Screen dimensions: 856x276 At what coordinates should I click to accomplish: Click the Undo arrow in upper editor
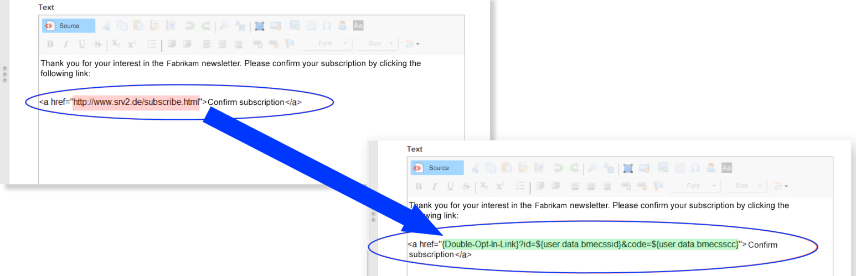[189, 25]
